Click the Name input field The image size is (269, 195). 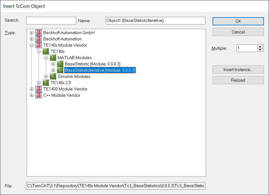[x=156, y=21]
